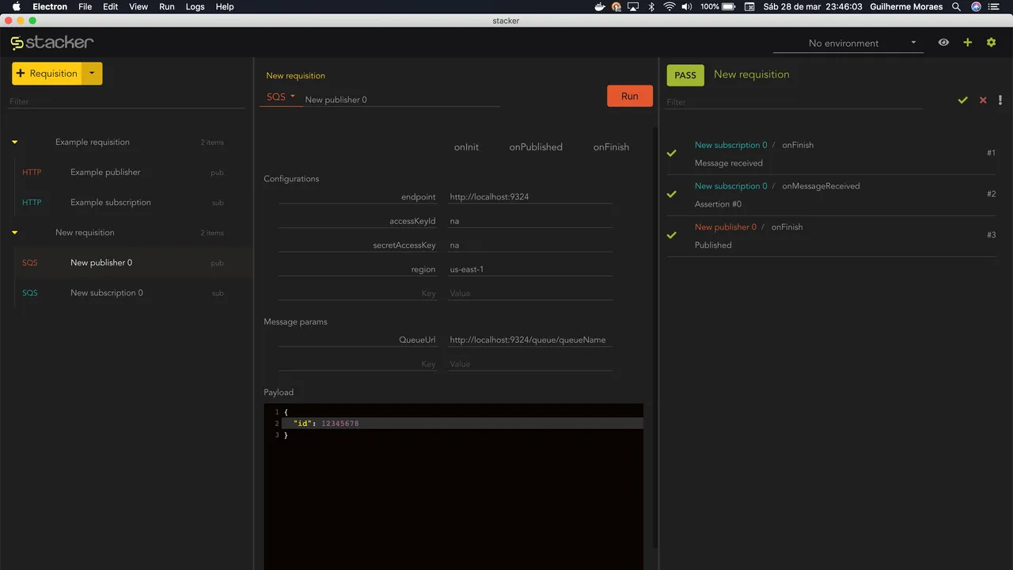
Task: Click the Wi-Fi menu bar icon
Action: 670,6
